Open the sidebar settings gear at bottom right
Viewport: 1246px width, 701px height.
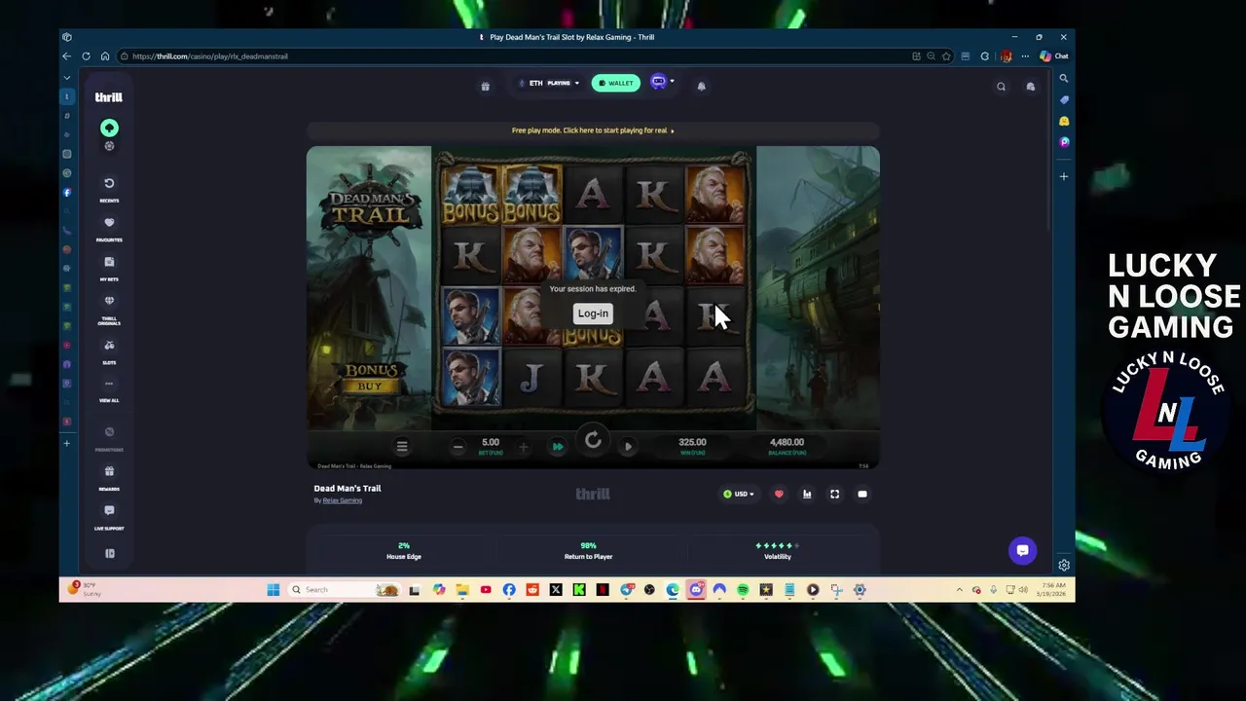[x=1064, y=565]
